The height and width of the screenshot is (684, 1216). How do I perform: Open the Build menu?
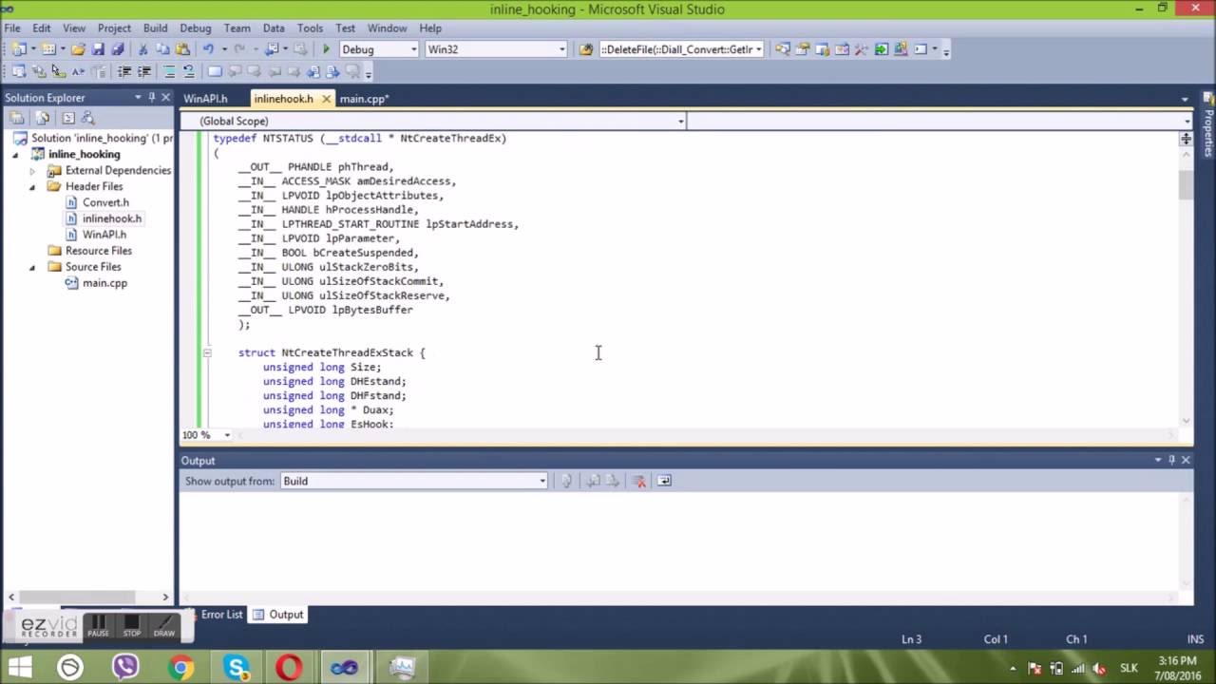pyautogui.click(x=155, y=28)
